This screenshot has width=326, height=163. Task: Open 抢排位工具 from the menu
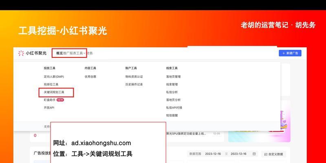coord(51,84)
